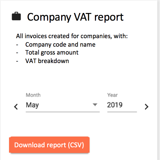Click the Month dropdown triangle arrow
160x160 pixels.
[95, 105]
